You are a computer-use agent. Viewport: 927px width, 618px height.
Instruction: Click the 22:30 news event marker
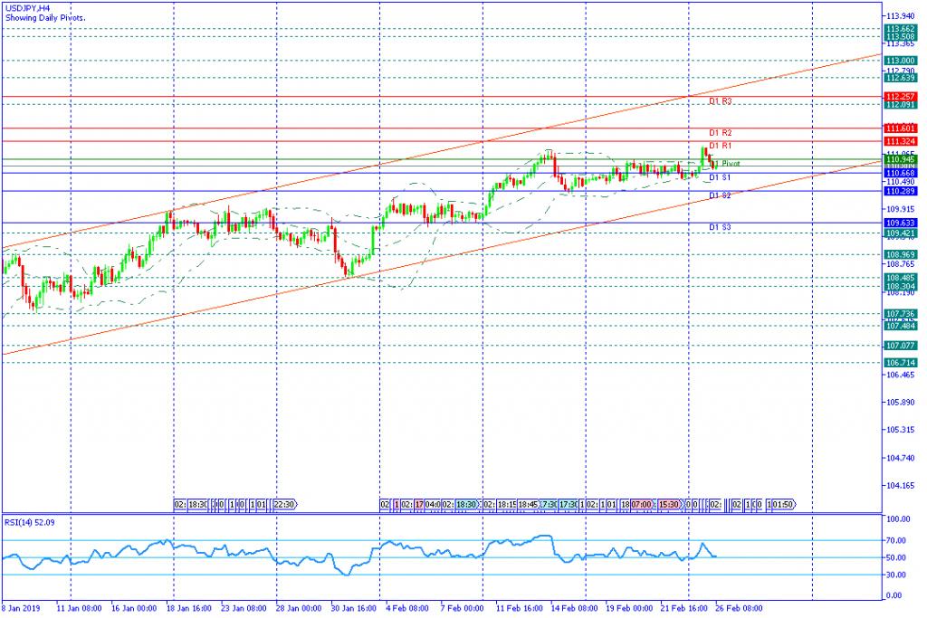[x=284, y=504]
